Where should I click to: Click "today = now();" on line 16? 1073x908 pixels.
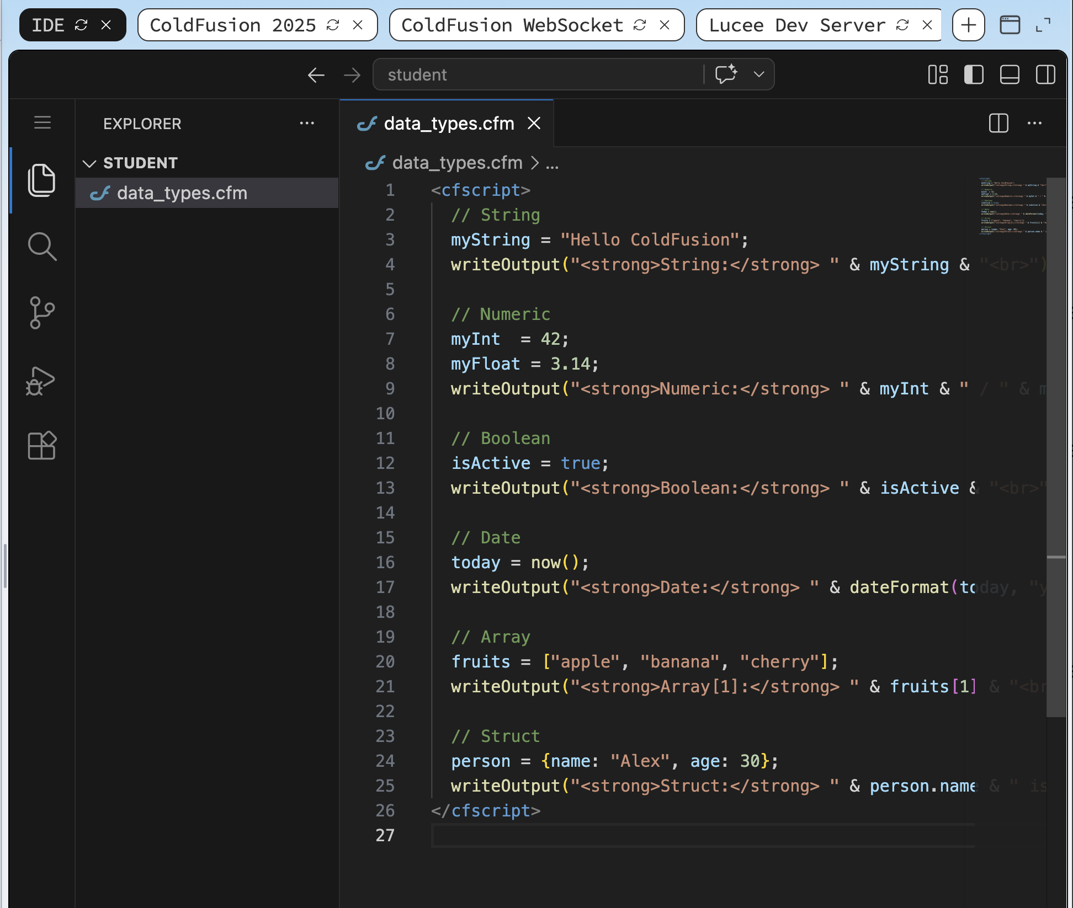(x=520, y=562)
